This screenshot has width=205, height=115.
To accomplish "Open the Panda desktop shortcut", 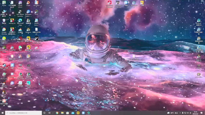I will tap(4, 3).
